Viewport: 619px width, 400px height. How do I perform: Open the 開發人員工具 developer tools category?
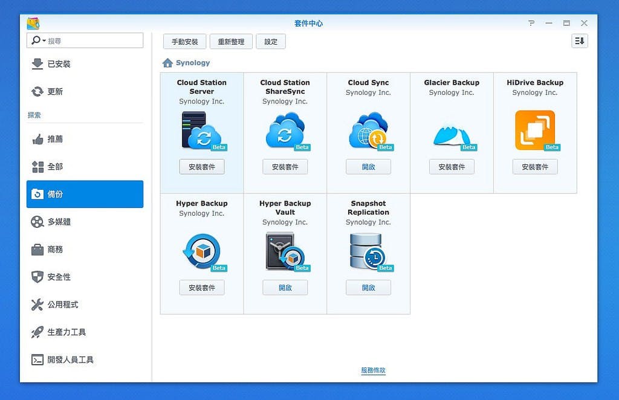click(x=85, y=360)
